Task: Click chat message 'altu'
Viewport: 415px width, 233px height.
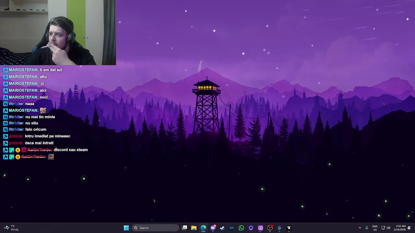Action: [43, 77]
